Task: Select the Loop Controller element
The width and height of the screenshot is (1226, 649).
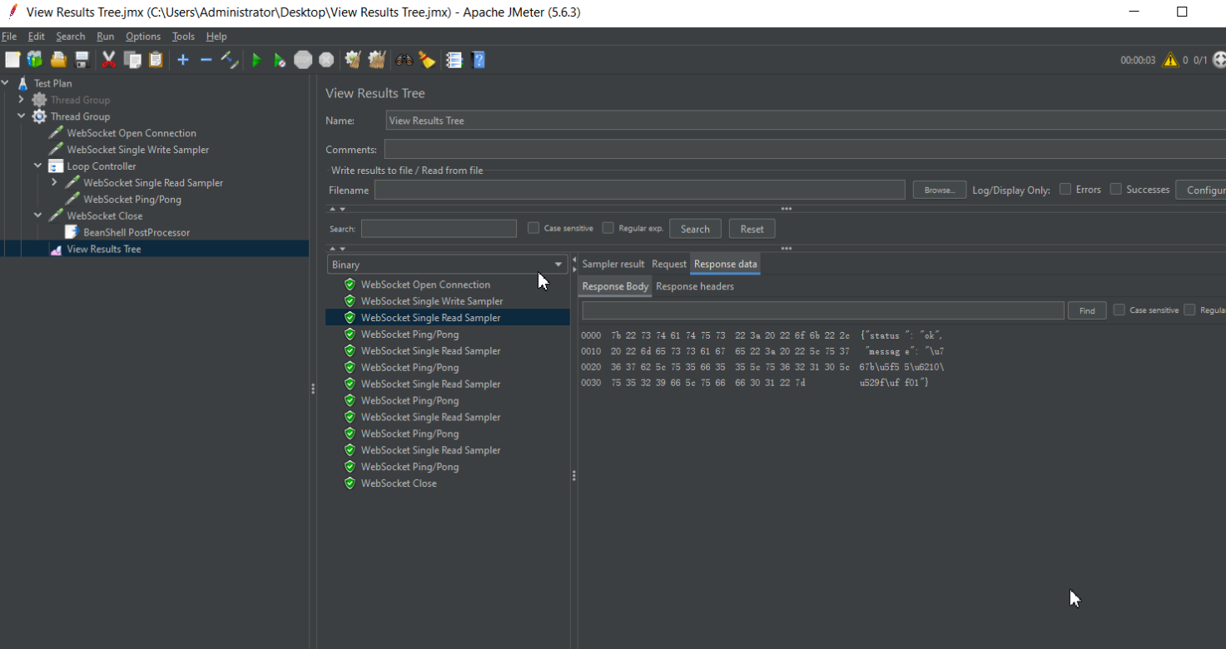Action: tap(102, 166)
